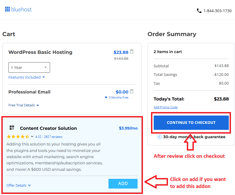This screenshot has height=195, width=235.
Task: Click the money-back guarantee coin icon
Action: pyautogui.click(x=160, y=137)
